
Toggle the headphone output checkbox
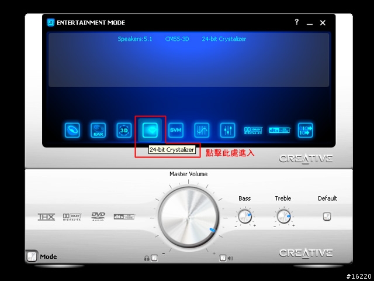[x=154, y=258]
